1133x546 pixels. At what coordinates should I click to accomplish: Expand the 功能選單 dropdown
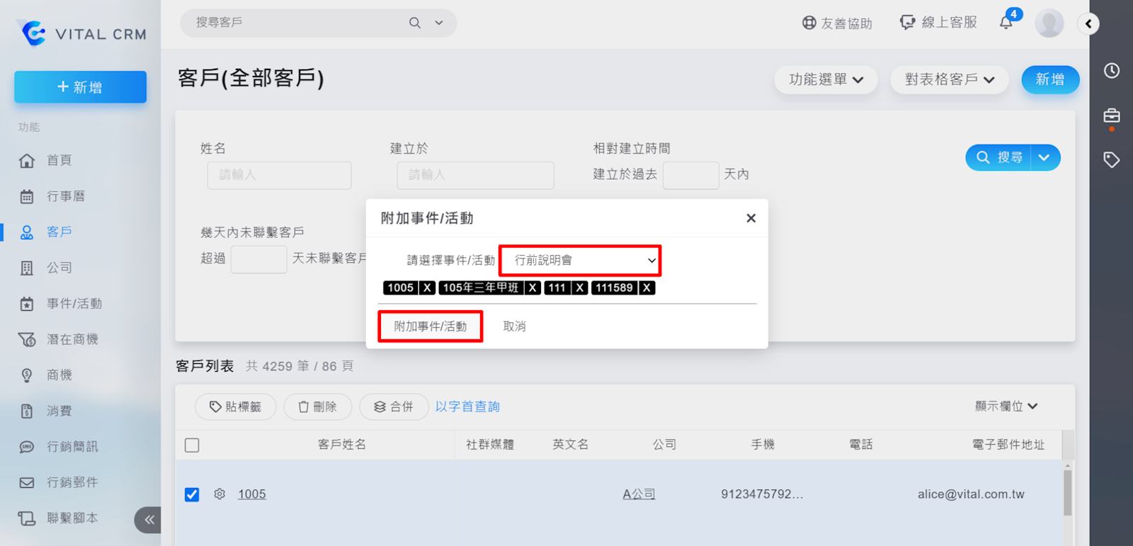826,79
